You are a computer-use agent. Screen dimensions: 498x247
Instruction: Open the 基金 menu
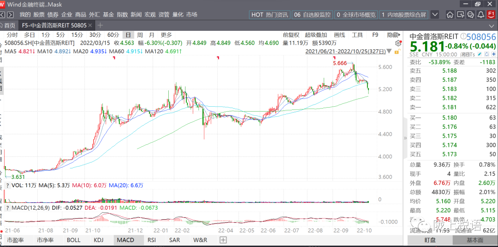108,15
